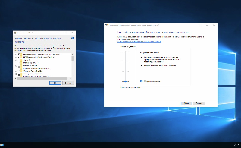The height and width of the screenshot is (148, 241).
Task: Enable the Hyper-V checkbox
Action: pos(19,60)
